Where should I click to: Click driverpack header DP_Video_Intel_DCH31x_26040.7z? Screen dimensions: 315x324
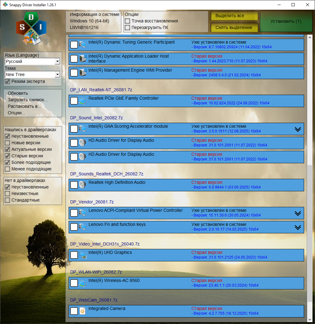pos(105,244)
